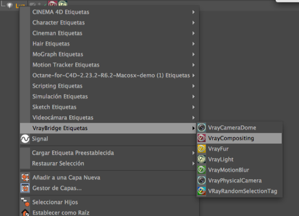Click the VrayCameraDome tag icon
The width and height of the screenshot is (299, 216).
[202, 127]
